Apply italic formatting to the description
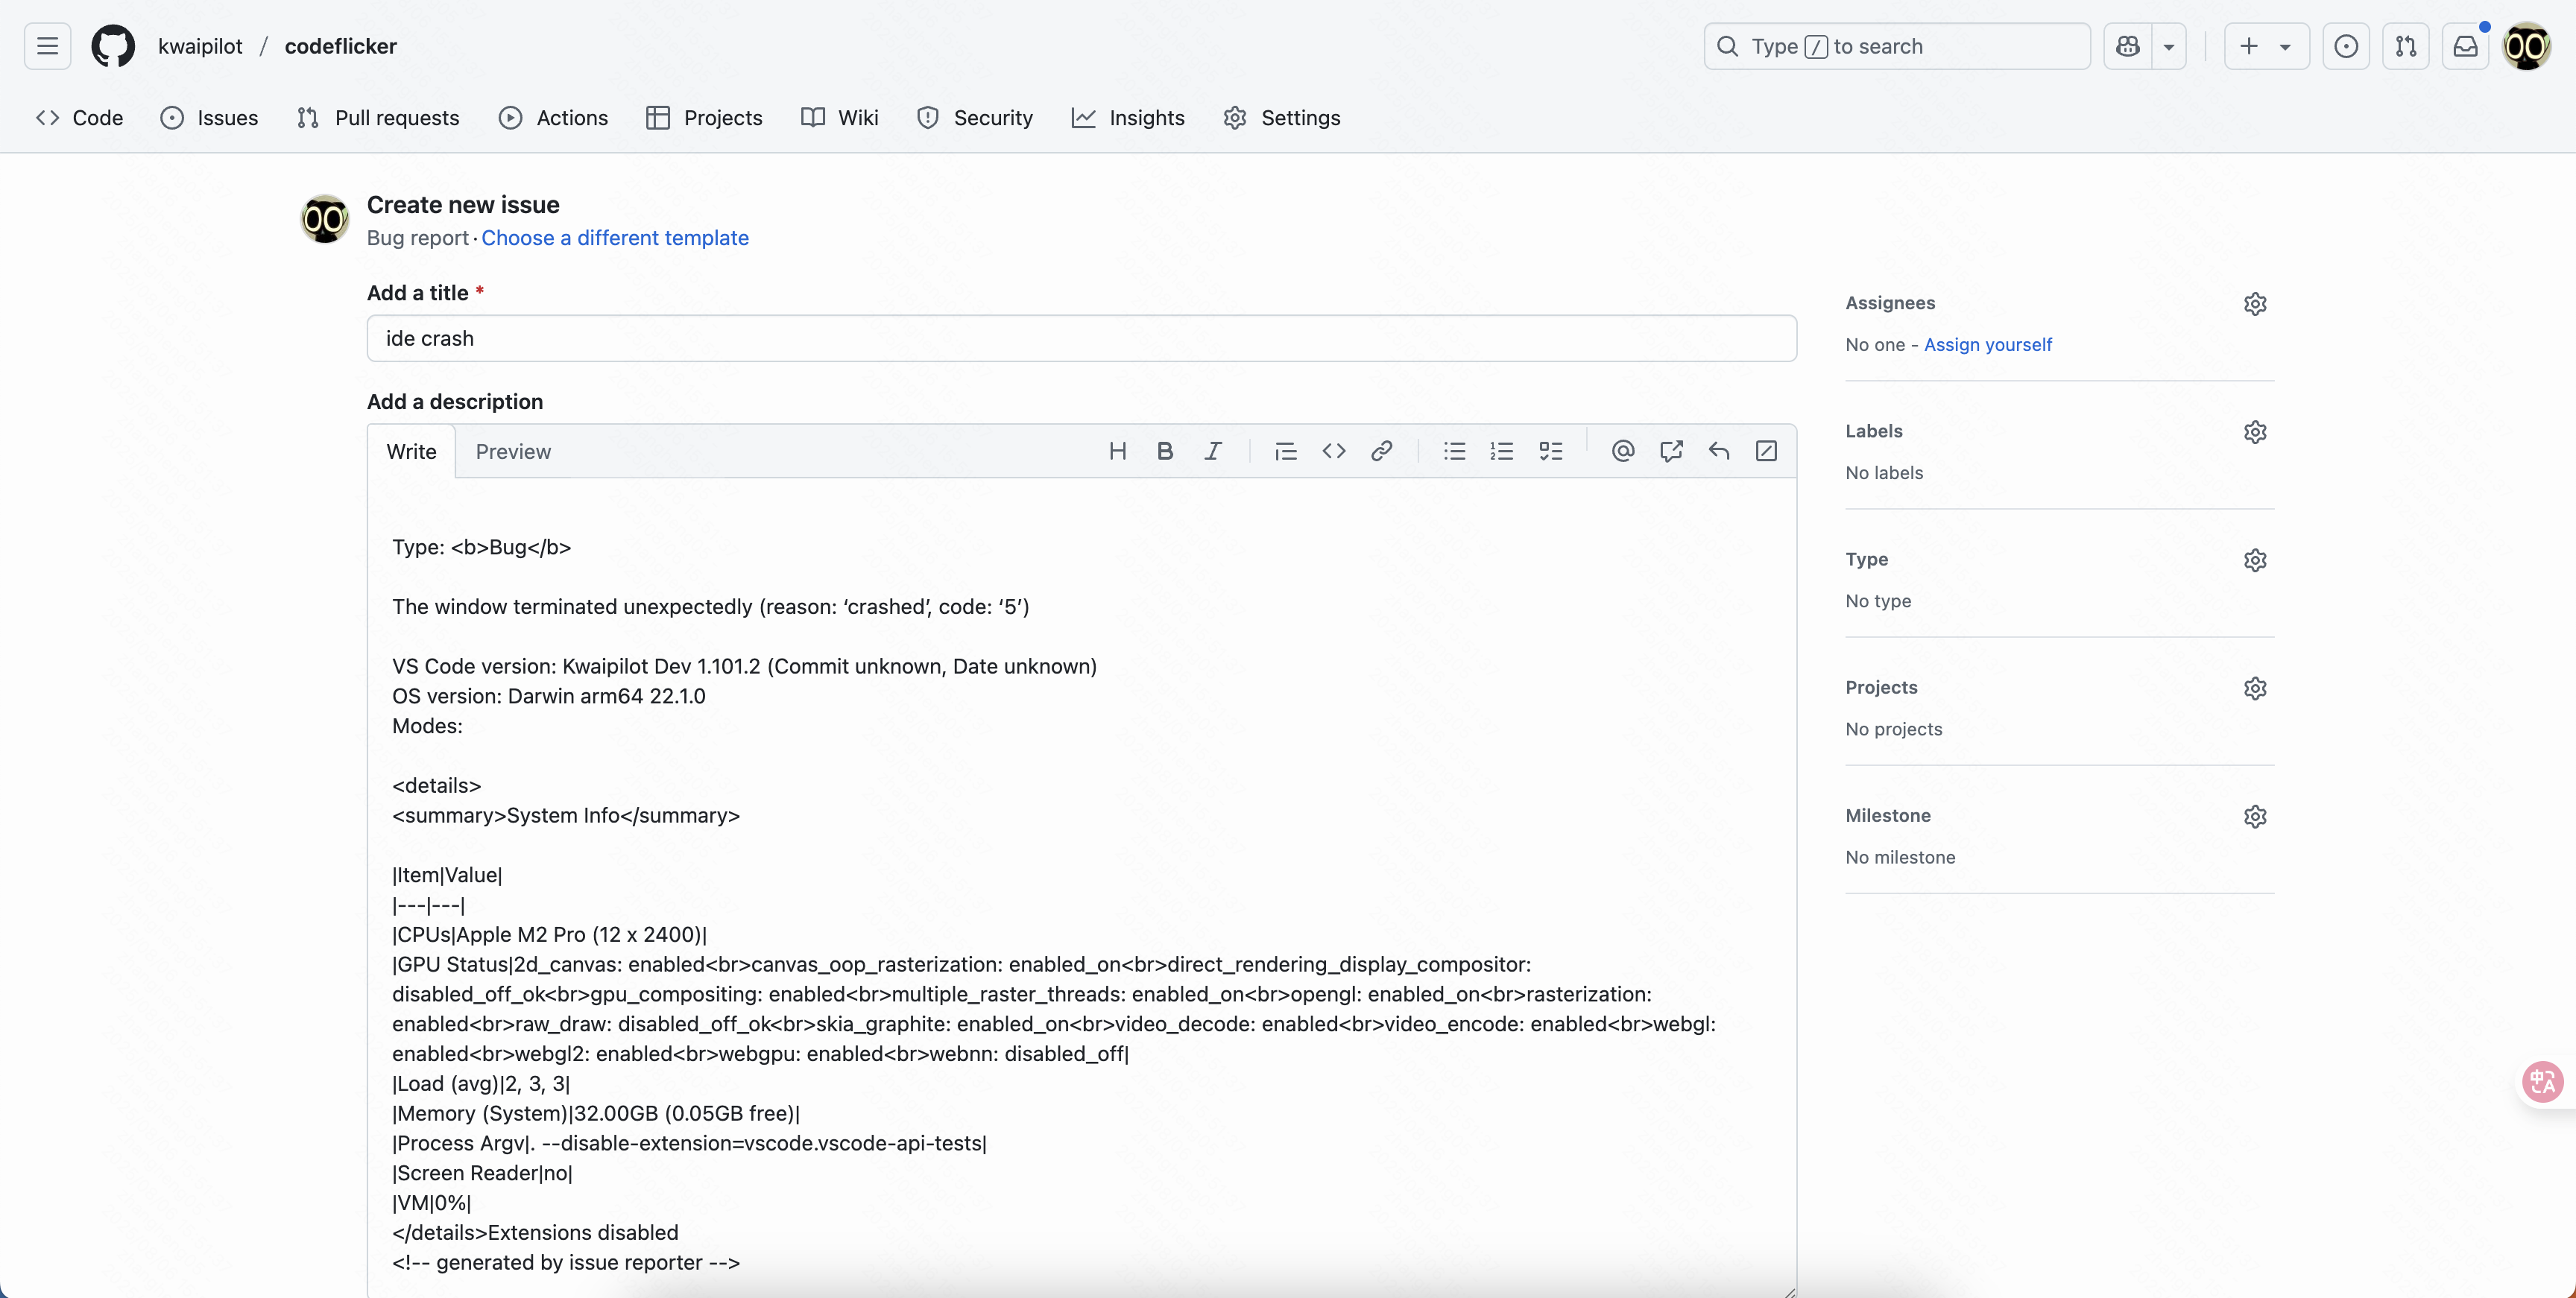2576x1298 pixels. tap(1213, 451)
